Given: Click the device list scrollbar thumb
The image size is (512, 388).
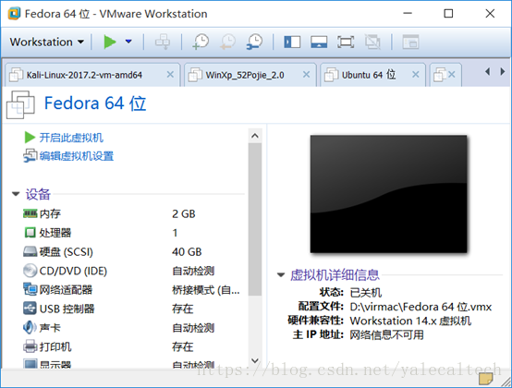Looking at the screenshot, I should tap(255, 219).
